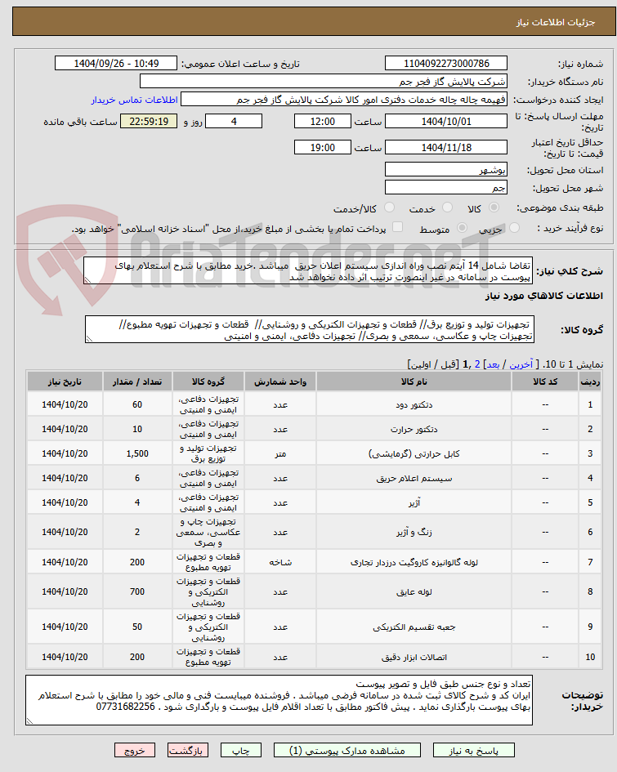Click the remaining days field showing 4
This screenshot has height=772, width=617.
click(x=234, y=122)
